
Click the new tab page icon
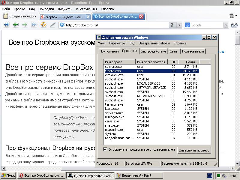pyautogui.click(x=5, y=16)
